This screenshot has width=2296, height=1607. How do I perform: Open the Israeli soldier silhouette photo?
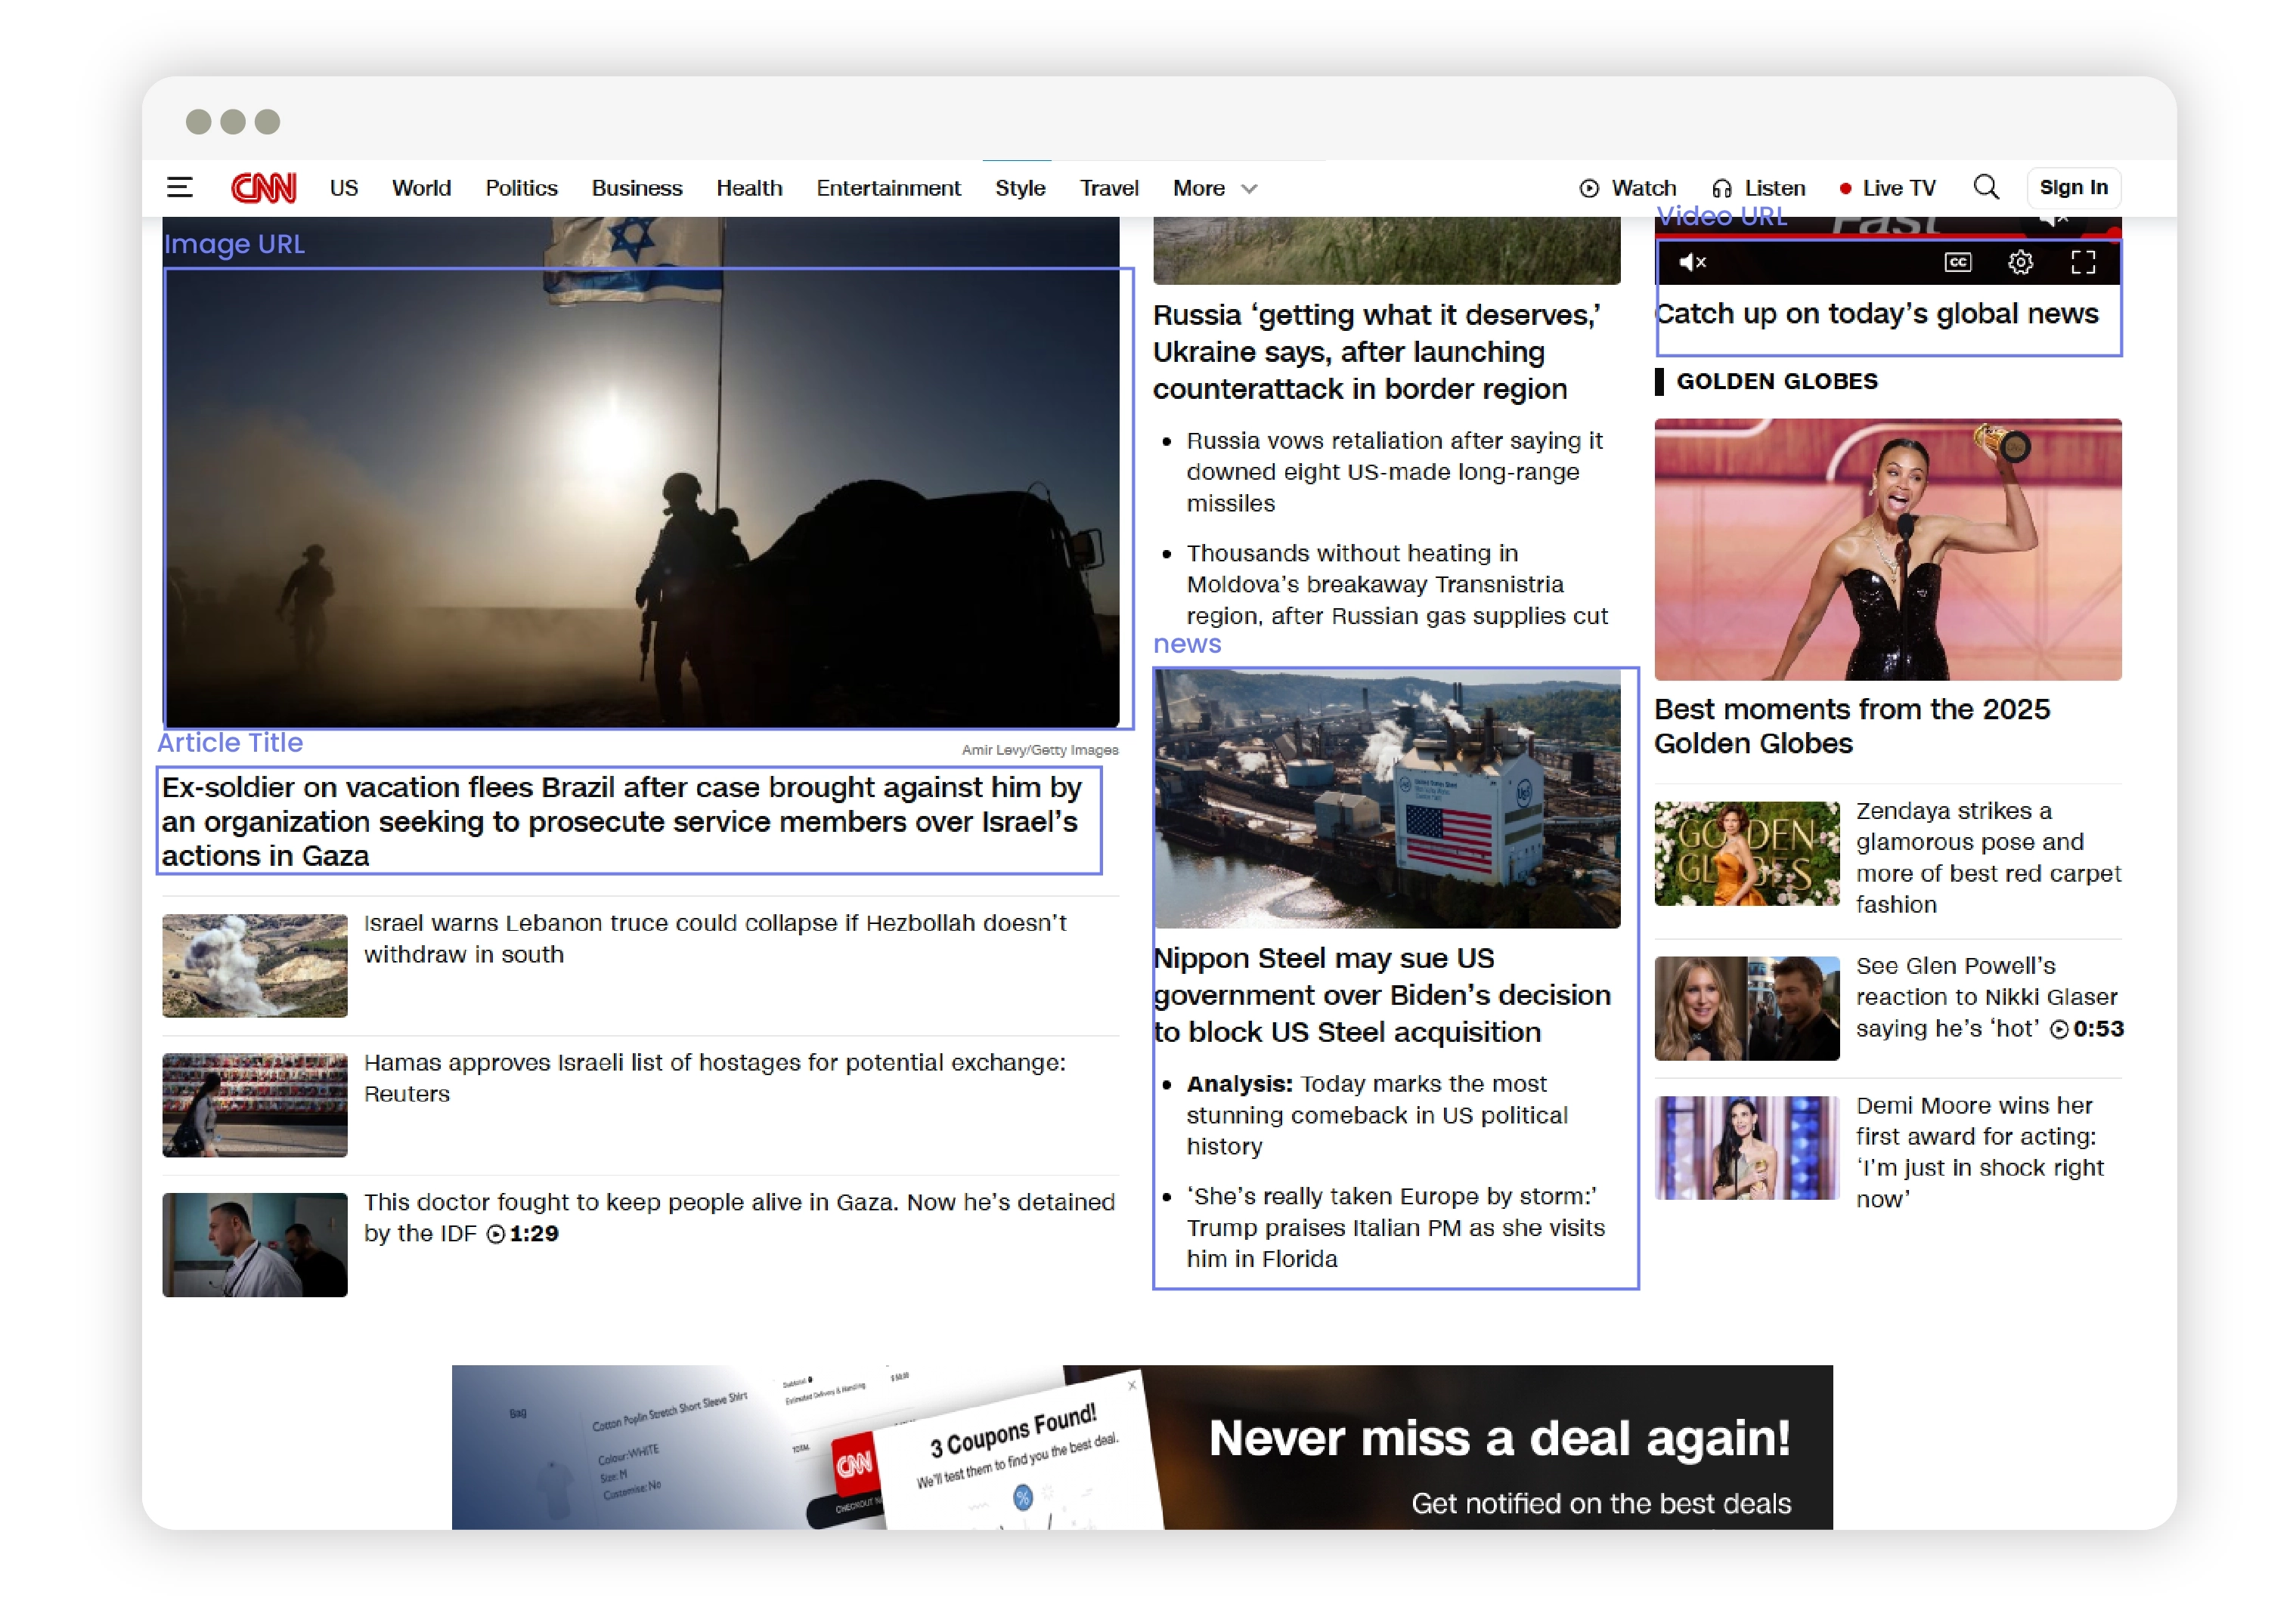click(x=641, y=471)
